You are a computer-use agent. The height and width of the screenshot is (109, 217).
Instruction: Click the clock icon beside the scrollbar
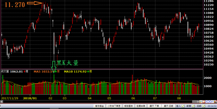tap(204, 101)
